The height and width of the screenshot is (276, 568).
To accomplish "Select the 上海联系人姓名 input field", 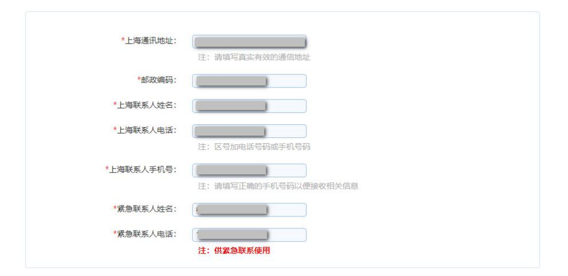I will pyautogui.click(x=249, y=106).
